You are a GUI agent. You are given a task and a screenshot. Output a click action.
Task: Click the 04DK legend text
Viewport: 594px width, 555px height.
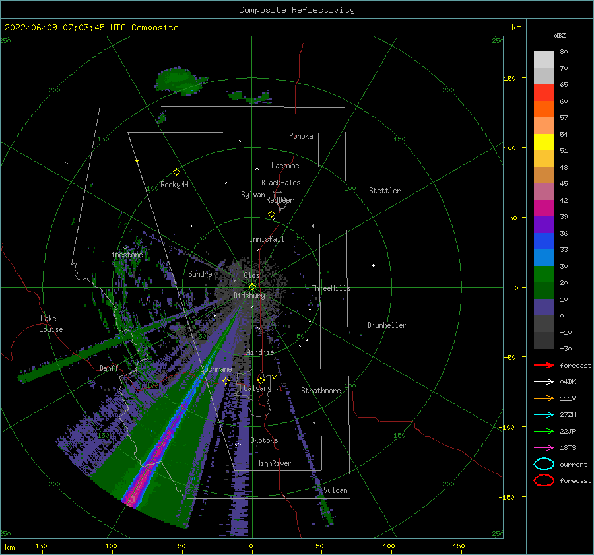click(x=568, y=382)
